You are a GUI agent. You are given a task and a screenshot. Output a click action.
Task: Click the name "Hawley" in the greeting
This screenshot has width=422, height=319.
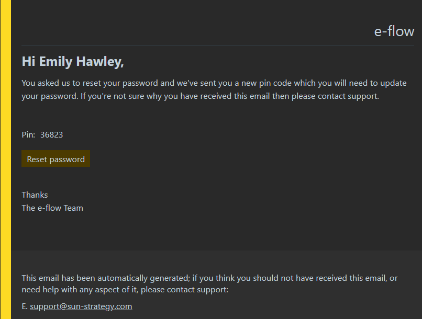coord(100,62)
